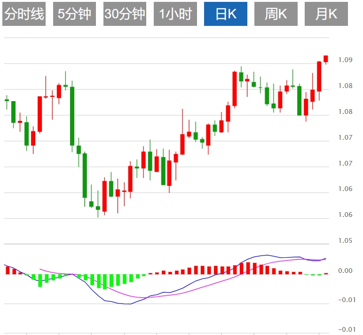The width and height of the screenshot is (363, 335).
Task: Switch to the 周K weekly chart
Action: pyautogui.click(x=276, y=14)
